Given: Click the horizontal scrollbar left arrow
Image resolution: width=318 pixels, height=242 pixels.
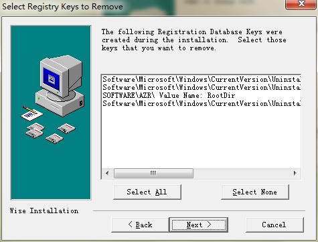Looking at the screenshot, I should tap(107, 173).
